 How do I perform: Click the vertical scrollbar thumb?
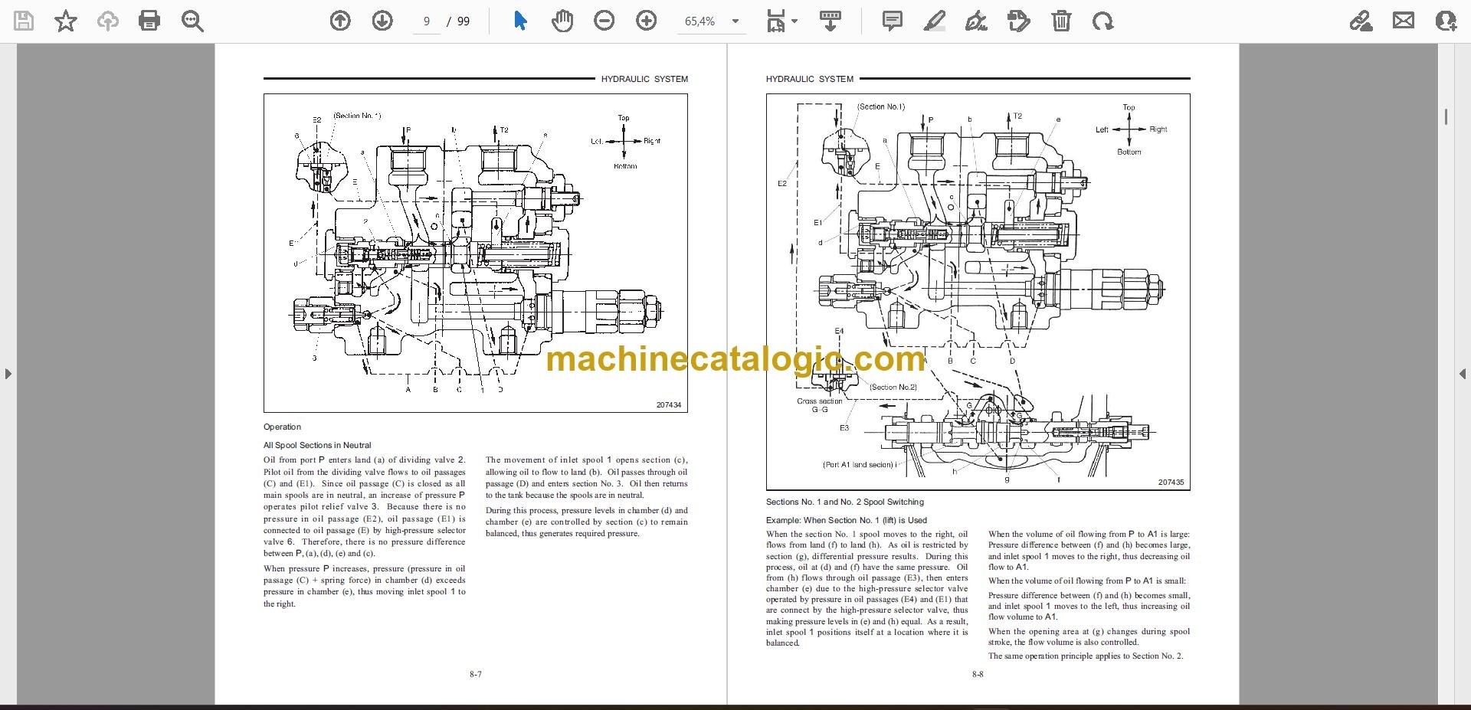click(1446, 116)
